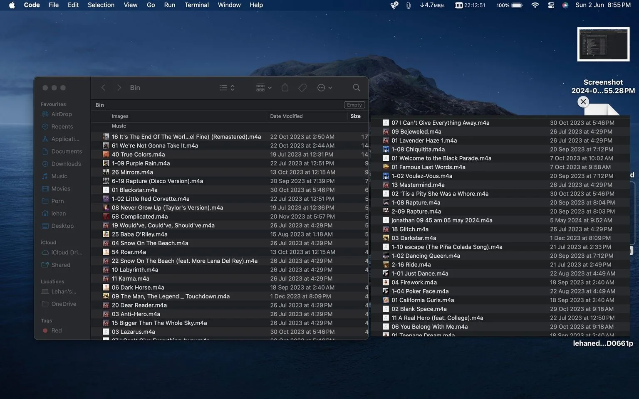Image resolution: width=639 pixels, height=399 pixels.
Task: Open the Terminal menu of Code
Action: [196, 5]
